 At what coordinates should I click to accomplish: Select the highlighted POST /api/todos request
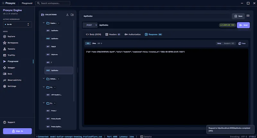point(59,70)
